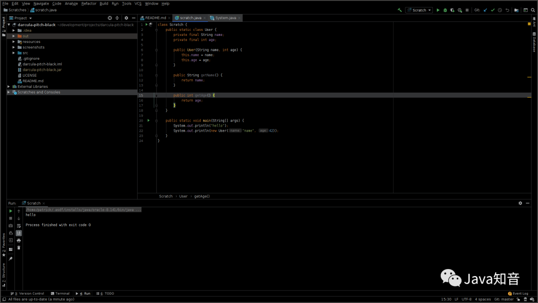Screen dimensions: 538x303
Task: Expand Scratches and Consoles node
Action: (9, 92)
